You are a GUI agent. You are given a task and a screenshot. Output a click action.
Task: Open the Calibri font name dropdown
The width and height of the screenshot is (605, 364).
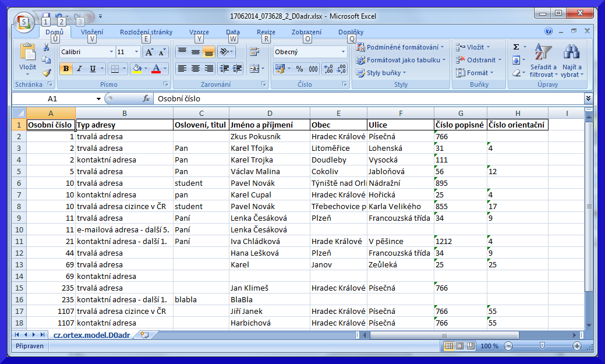point(111,52)
